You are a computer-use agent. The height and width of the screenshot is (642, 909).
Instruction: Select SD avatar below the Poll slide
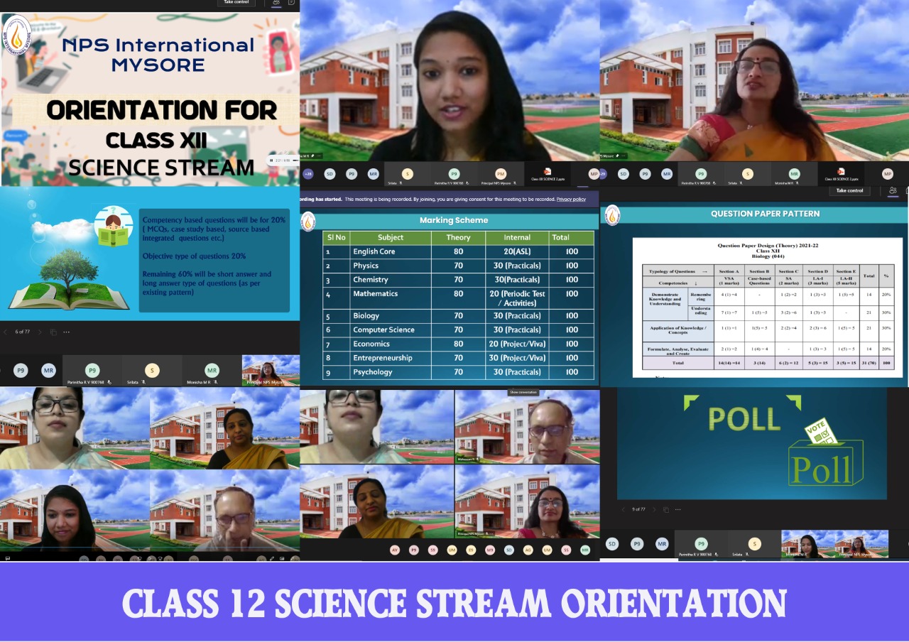pos(612,544)
